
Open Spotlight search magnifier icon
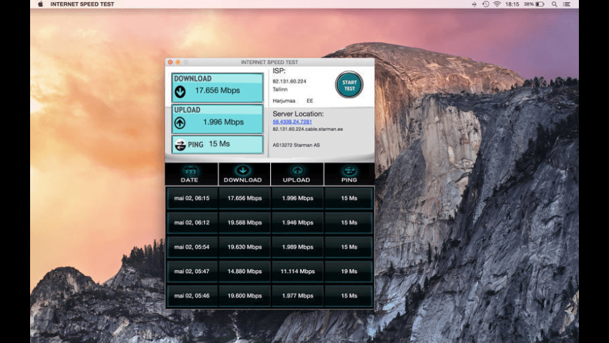pyautogui.click(x=554, y=4)
